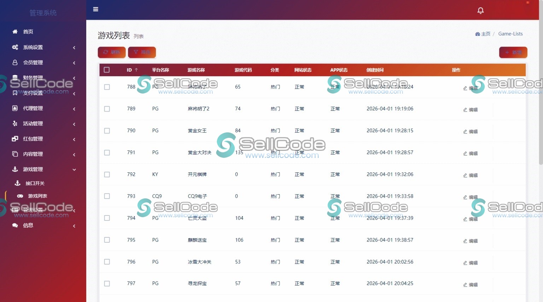Click the 分类 column header
The width and height of the screenshot is (543, 302).
tap(275, 70)
